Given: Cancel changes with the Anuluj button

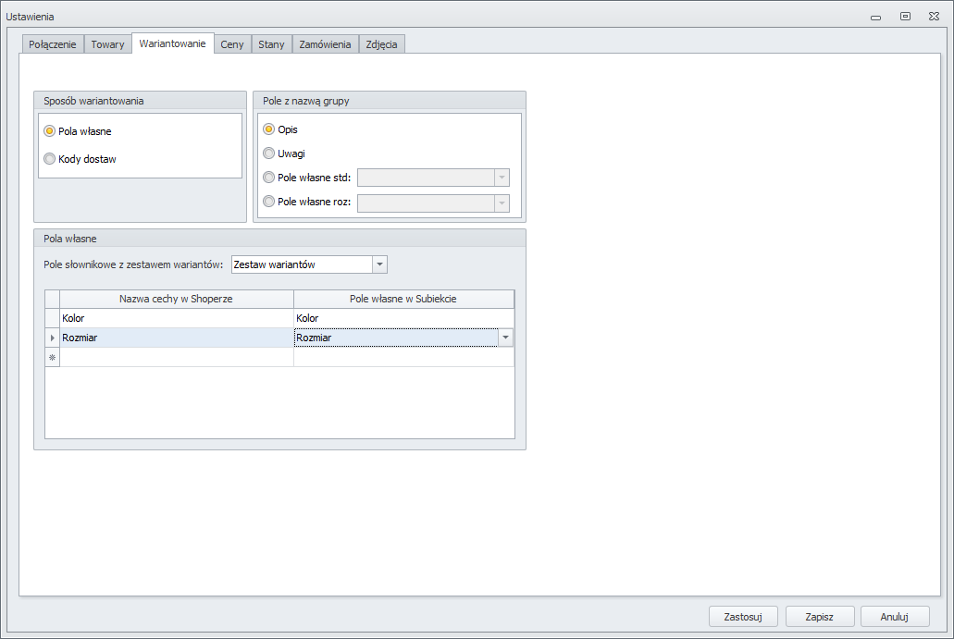Looking at the screenshot, I should tap(895, 617).
